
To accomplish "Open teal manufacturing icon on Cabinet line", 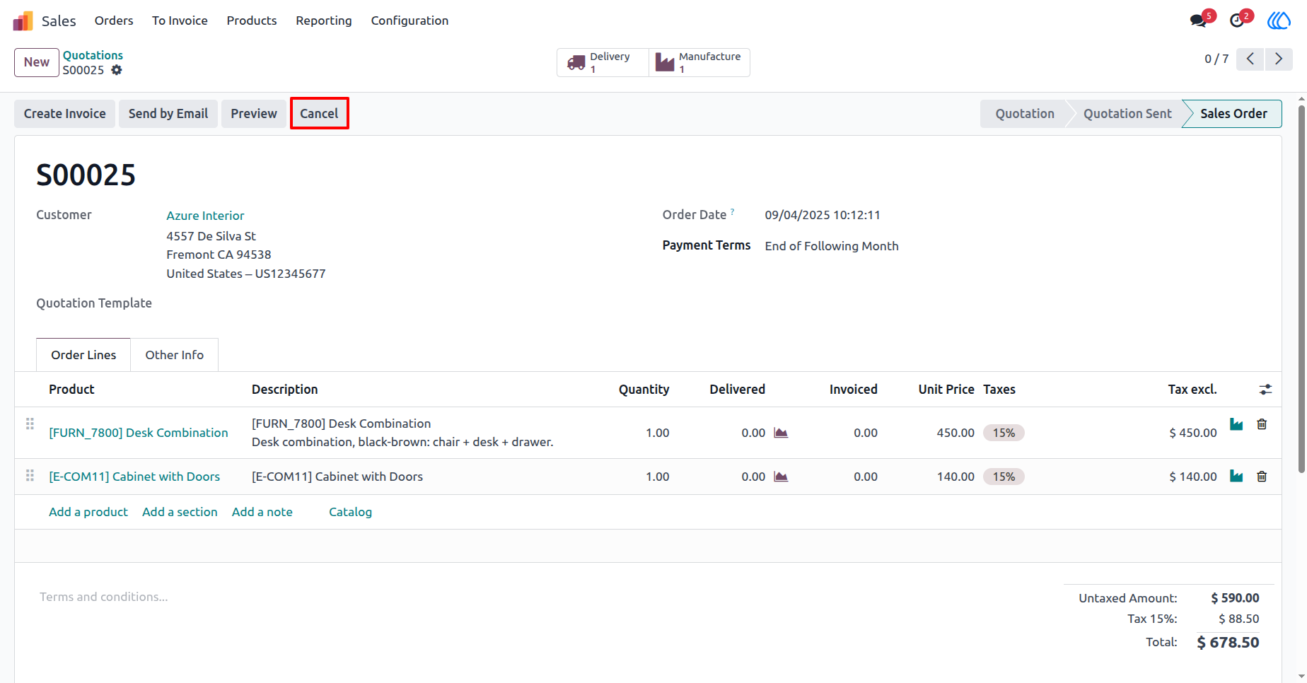I will [x=1236, y=476].
